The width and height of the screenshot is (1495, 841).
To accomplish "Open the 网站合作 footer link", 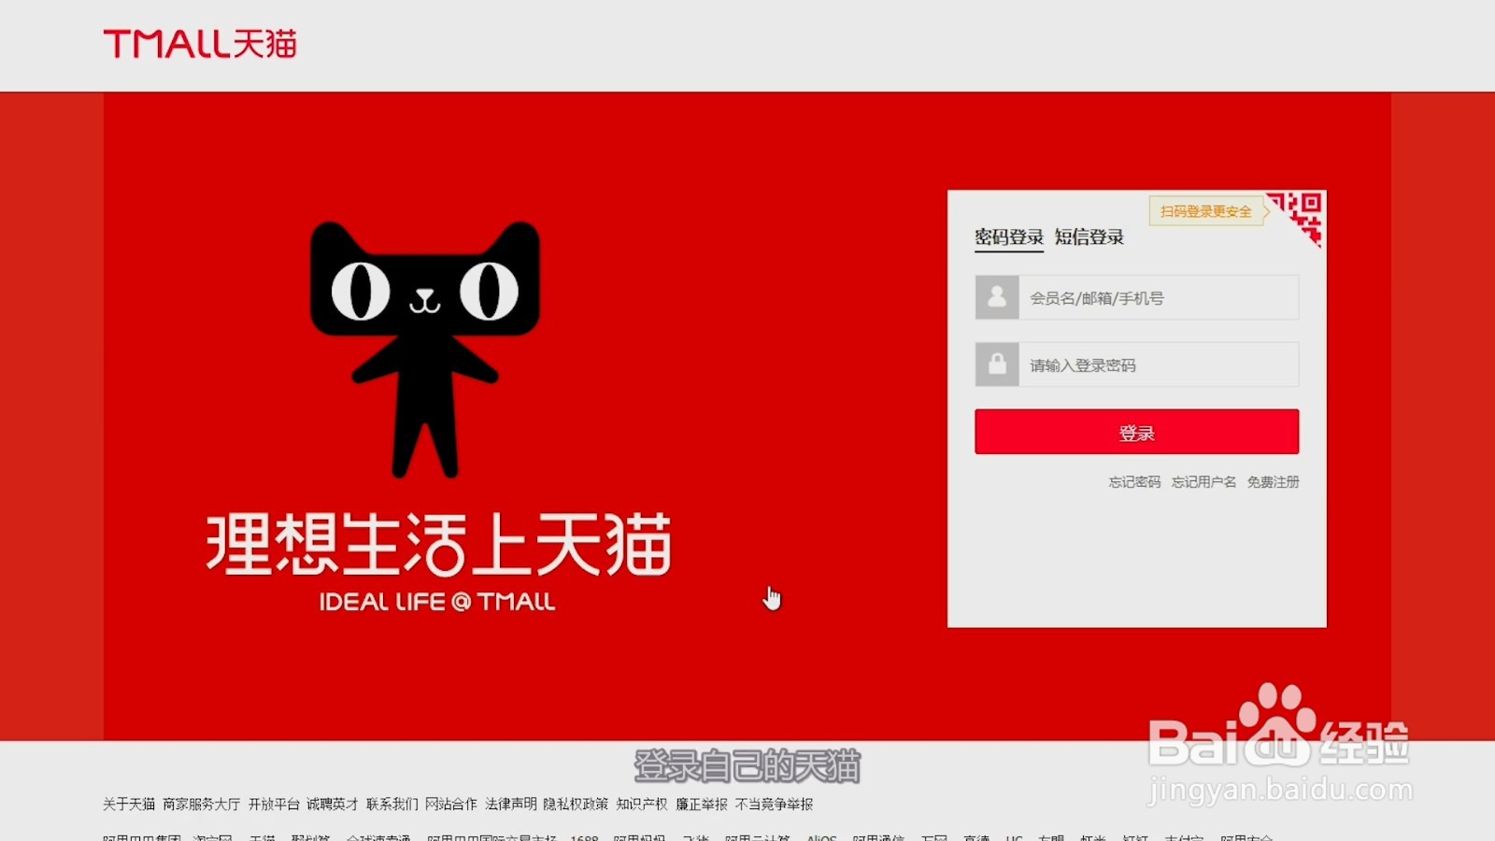I will [451, 805].
